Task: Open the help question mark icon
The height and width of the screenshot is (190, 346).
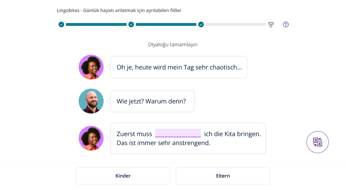Action: 286,25
